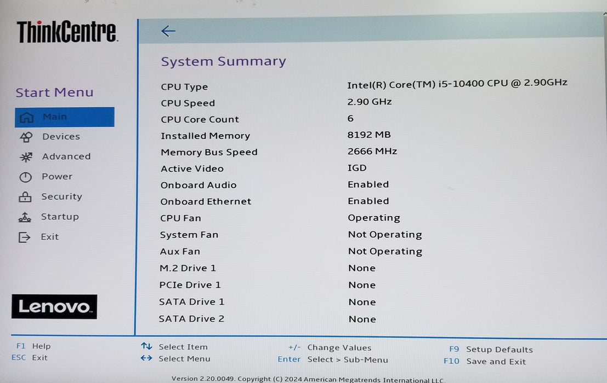Click the up-down Select Item arrows
The height and width of the screenshot is (383, 607).
146,346
